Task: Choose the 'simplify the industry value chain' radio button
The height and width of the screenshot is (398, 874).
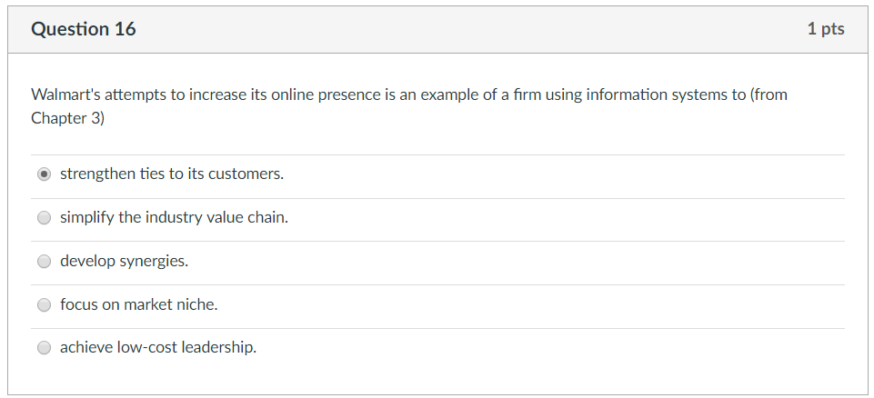Action: point(44,218)
